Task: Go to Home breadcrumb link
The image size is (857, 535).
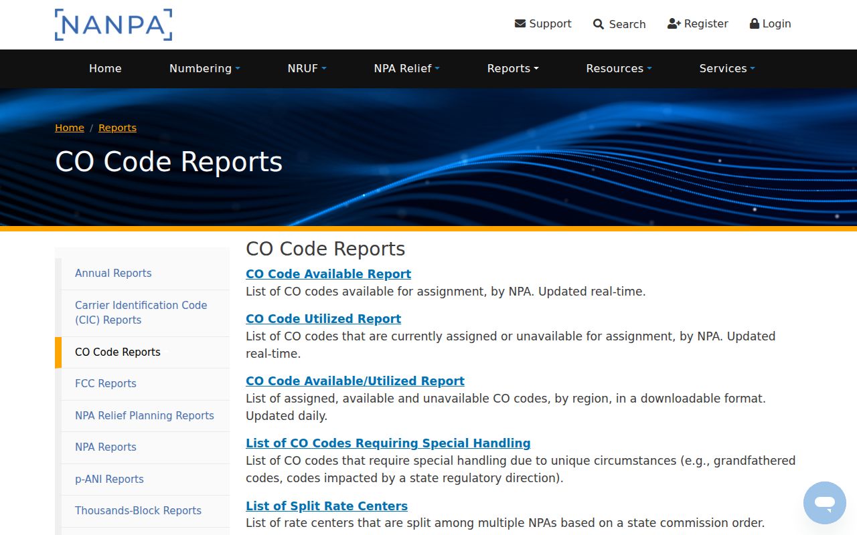Action: click(x=70, y=128)
